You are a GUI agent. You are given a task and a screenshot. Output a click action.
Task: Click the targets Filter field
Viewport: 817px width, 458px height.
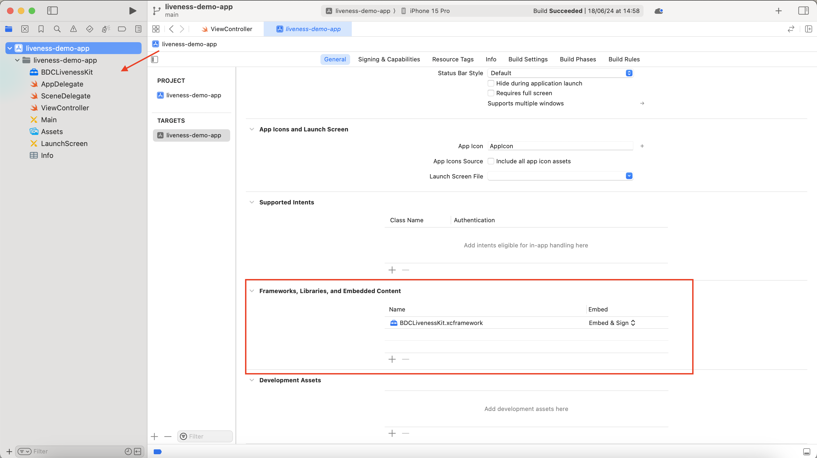pos(205,436)
